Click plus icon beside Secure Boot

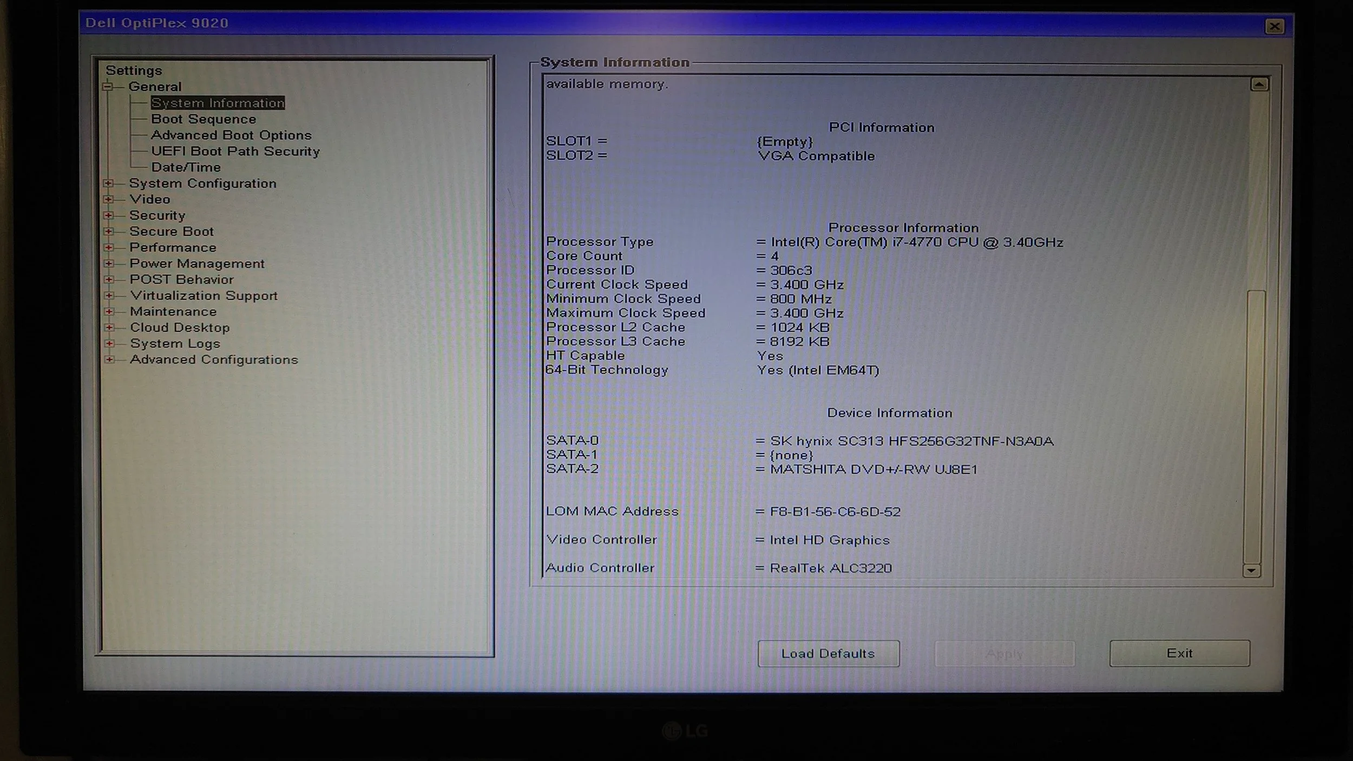pyautogui.click(x=108, y=232)
